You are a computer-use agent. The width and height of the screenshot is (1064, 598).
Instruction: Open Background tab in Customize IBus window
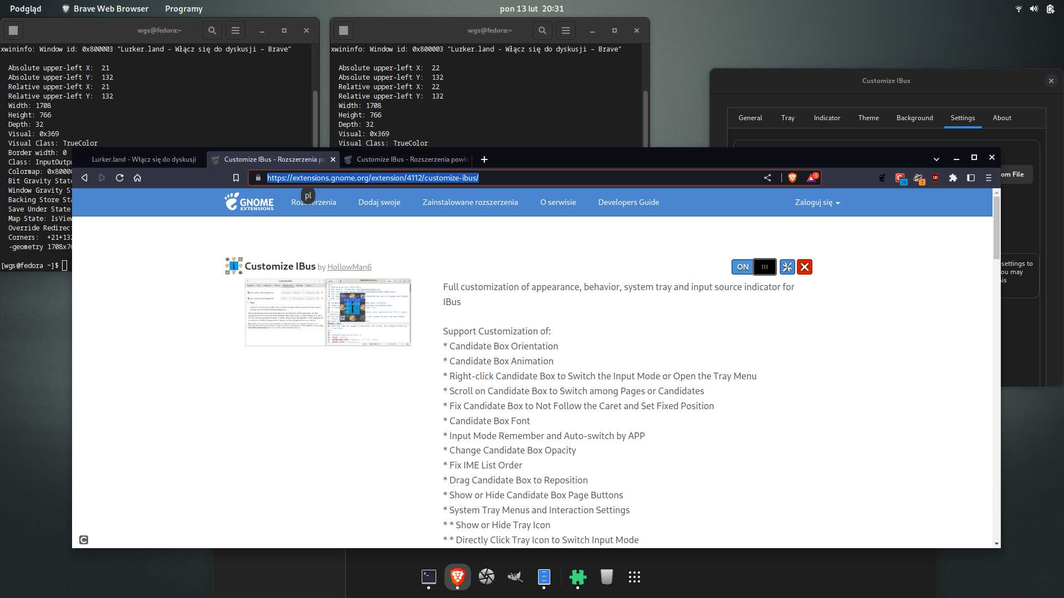pyautogui.click(x=914, y=118)
